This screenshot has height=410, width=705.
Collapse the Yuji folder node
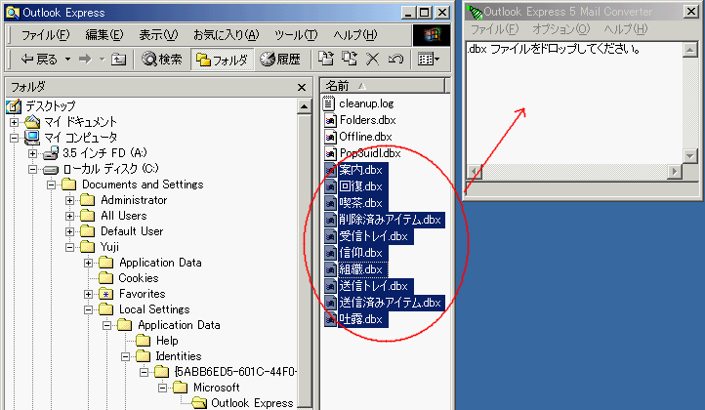click(69, 247)
